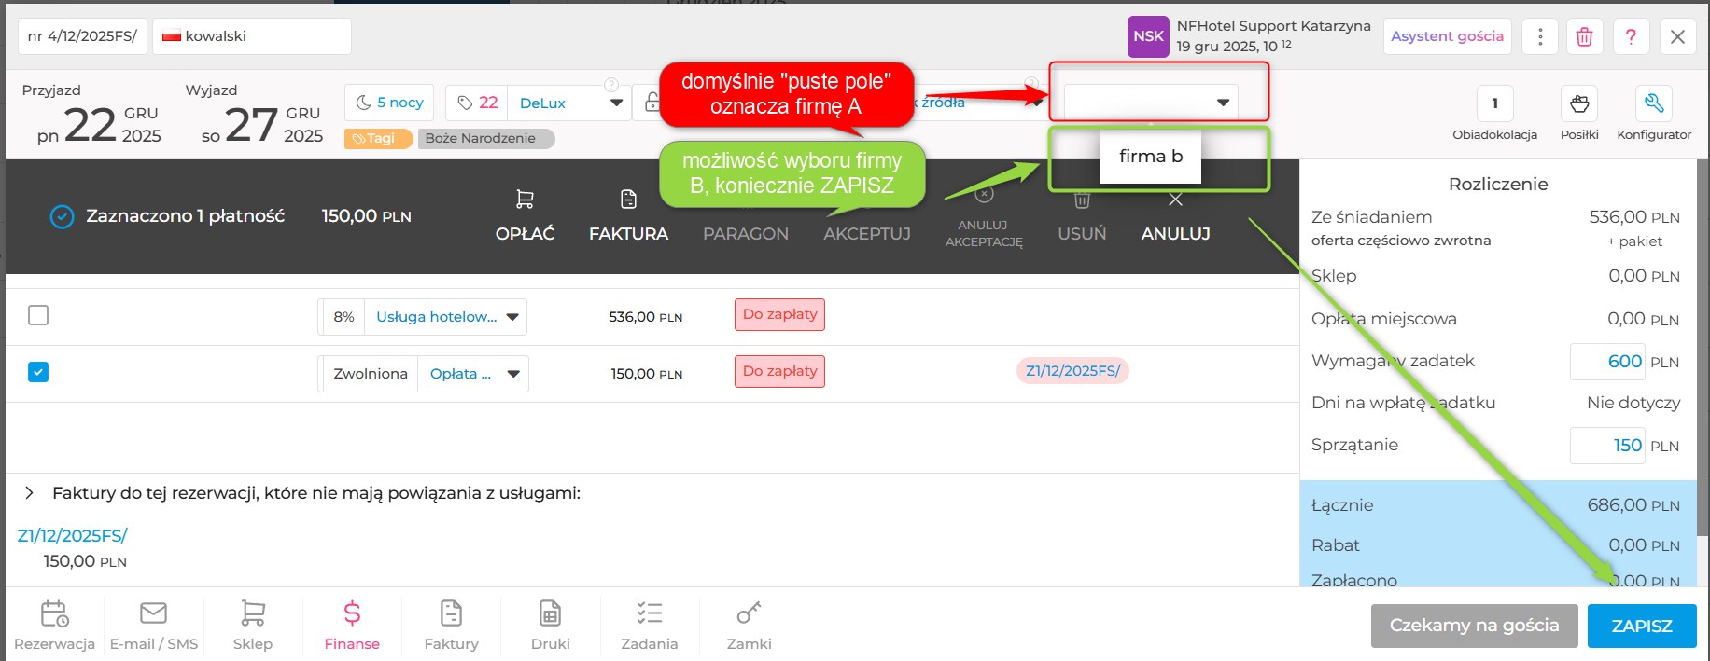Open the empty company dropdown

(x=1151, y=103)
